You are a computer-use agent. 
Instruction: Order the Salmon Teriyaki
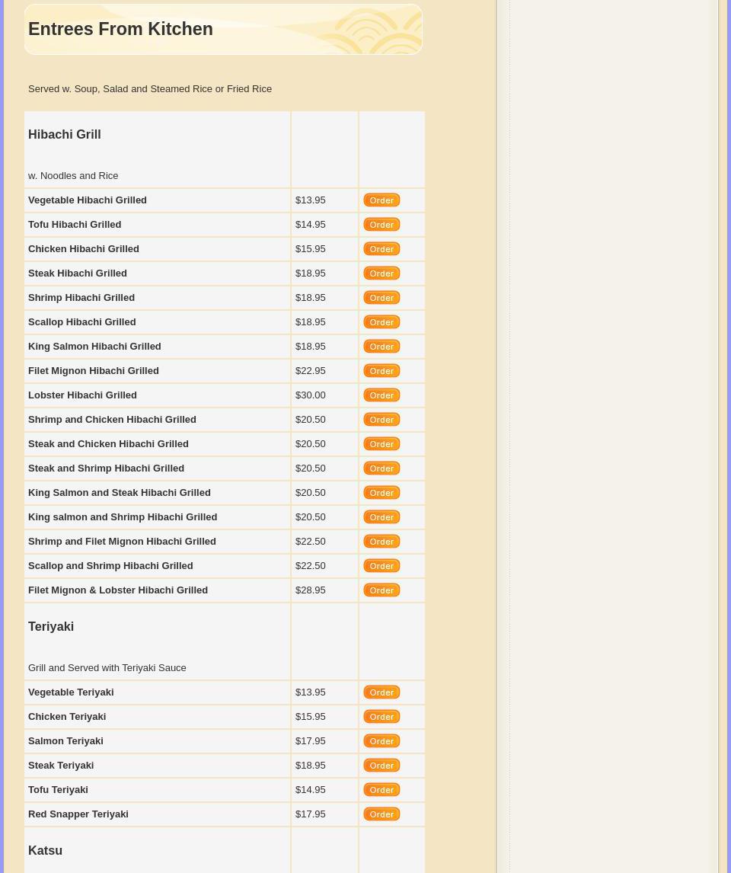click(381, 741)
